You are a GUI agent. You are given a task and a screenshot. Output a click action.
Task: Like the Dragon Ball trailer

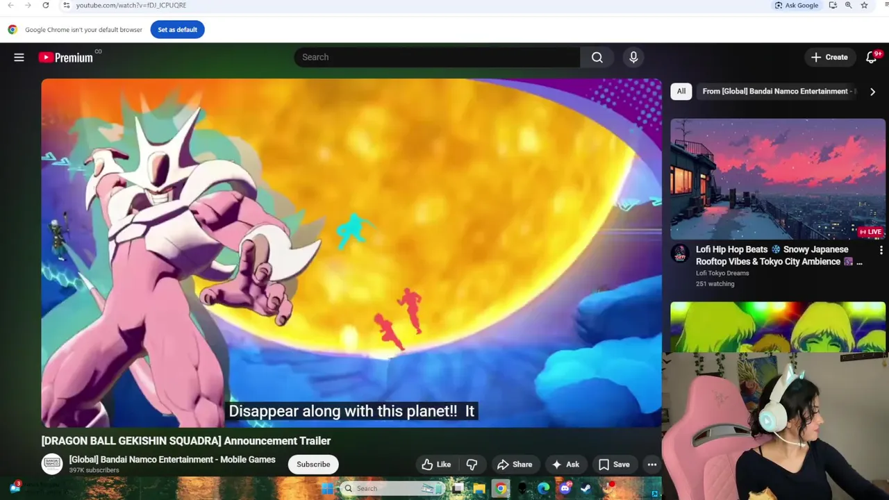436,465
